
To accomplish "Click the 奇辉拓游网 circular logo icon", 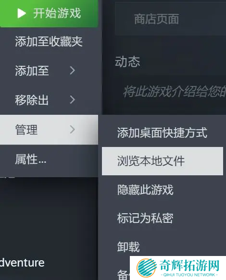I will click(x=146, y=268).
